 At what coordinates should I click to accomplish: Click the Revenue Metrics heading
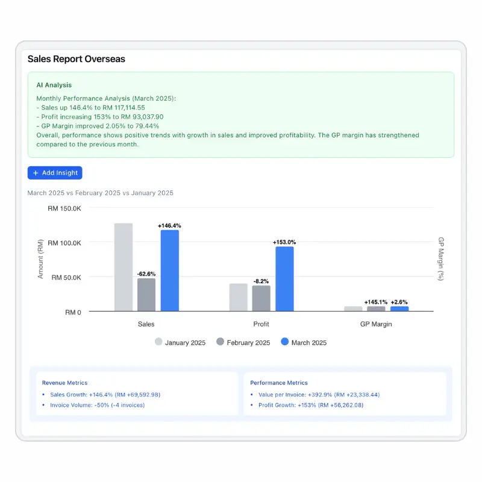pyautogui.click(x=65, y=383)
